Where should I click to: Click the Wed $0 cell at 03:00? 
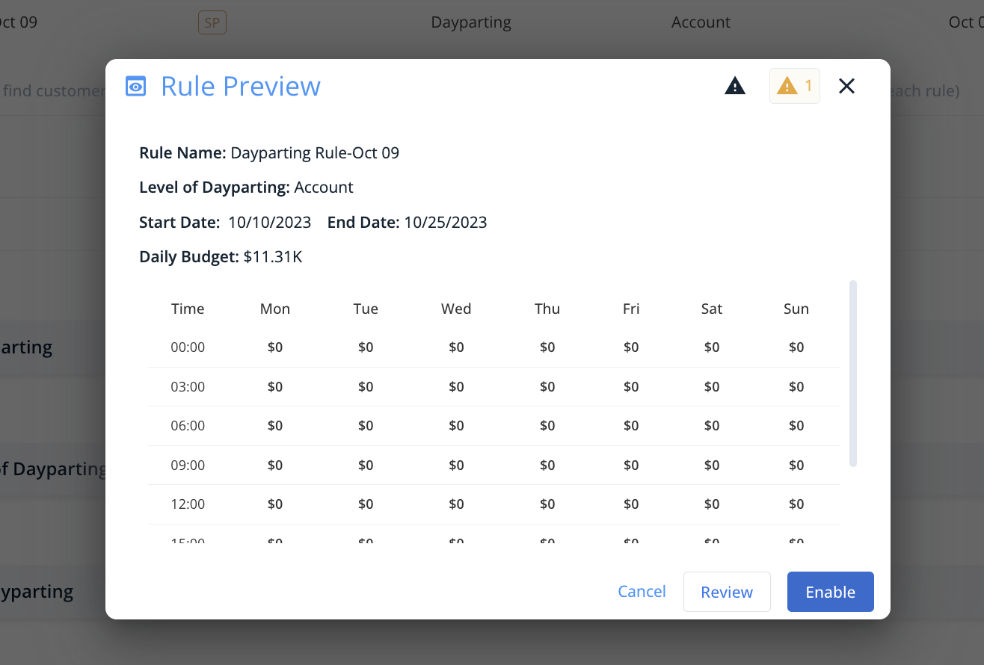pos(456,387)
